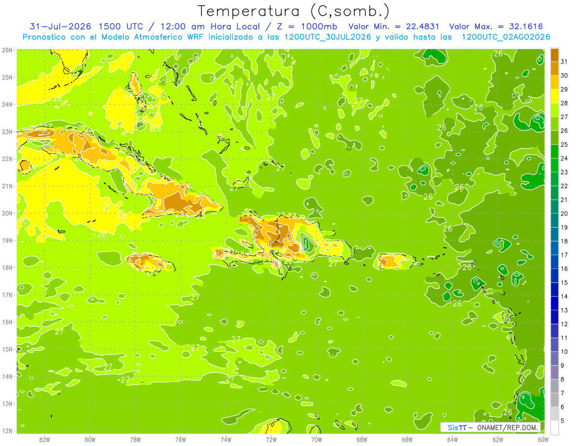
Task: Pick the orange swatch between 30 and 31
Action: [x=554, y=68]
